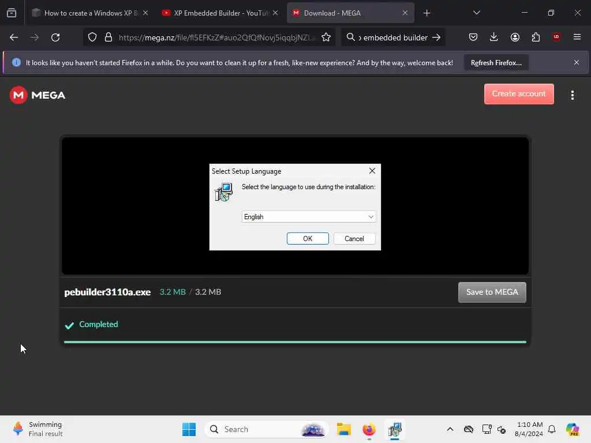Click the search bar magnifier icon

(350, 37)
